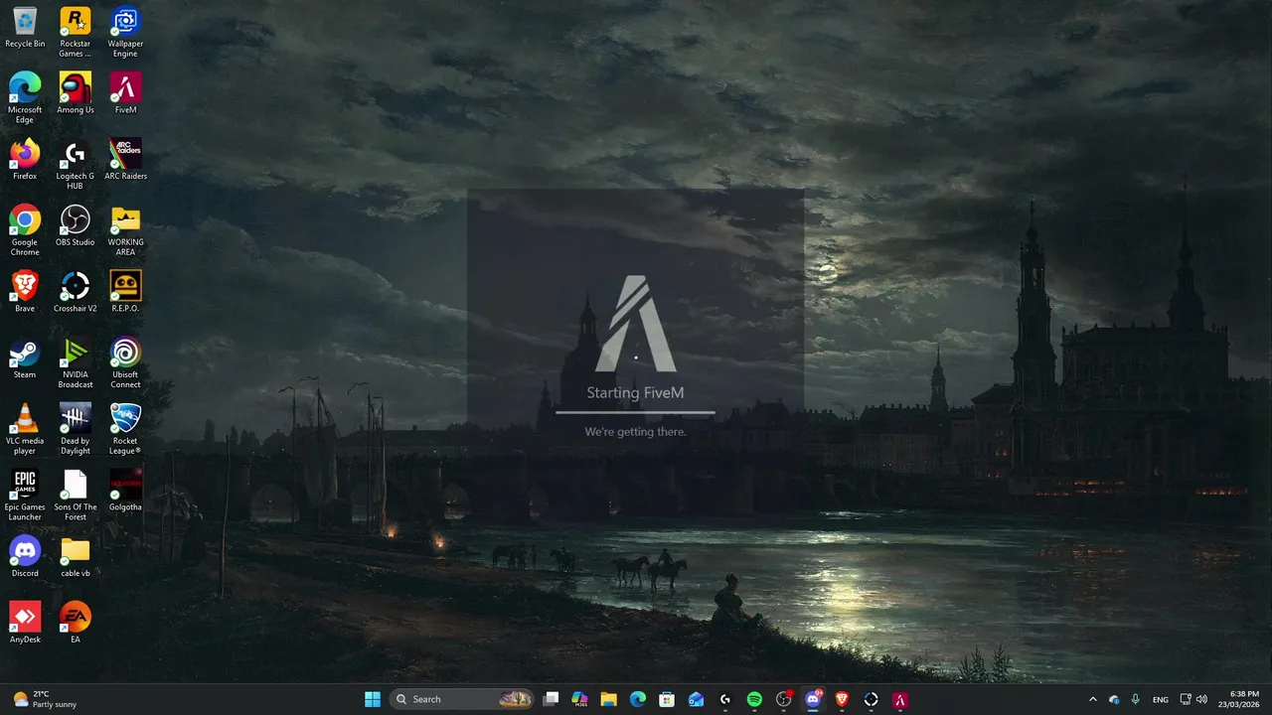The height and width of the screenshot is (715, 1272).
Task: Open OBS Studio from the taskbar
Action: click(784, 699)
